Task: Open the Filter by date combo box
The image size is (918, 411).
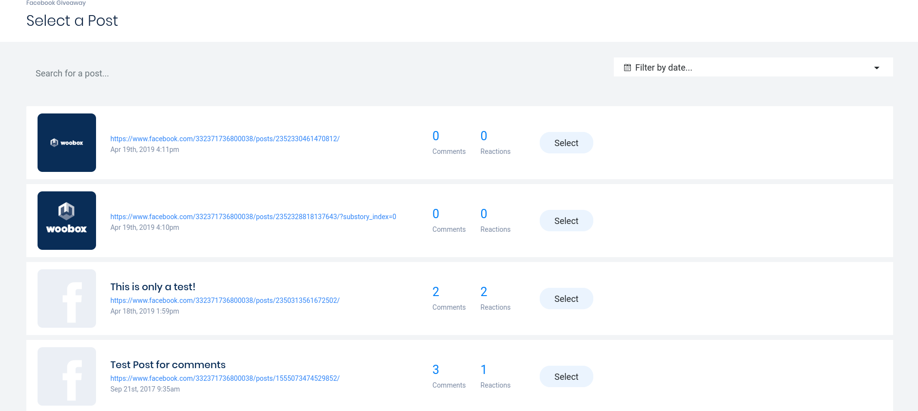Action: coord(752,67)
